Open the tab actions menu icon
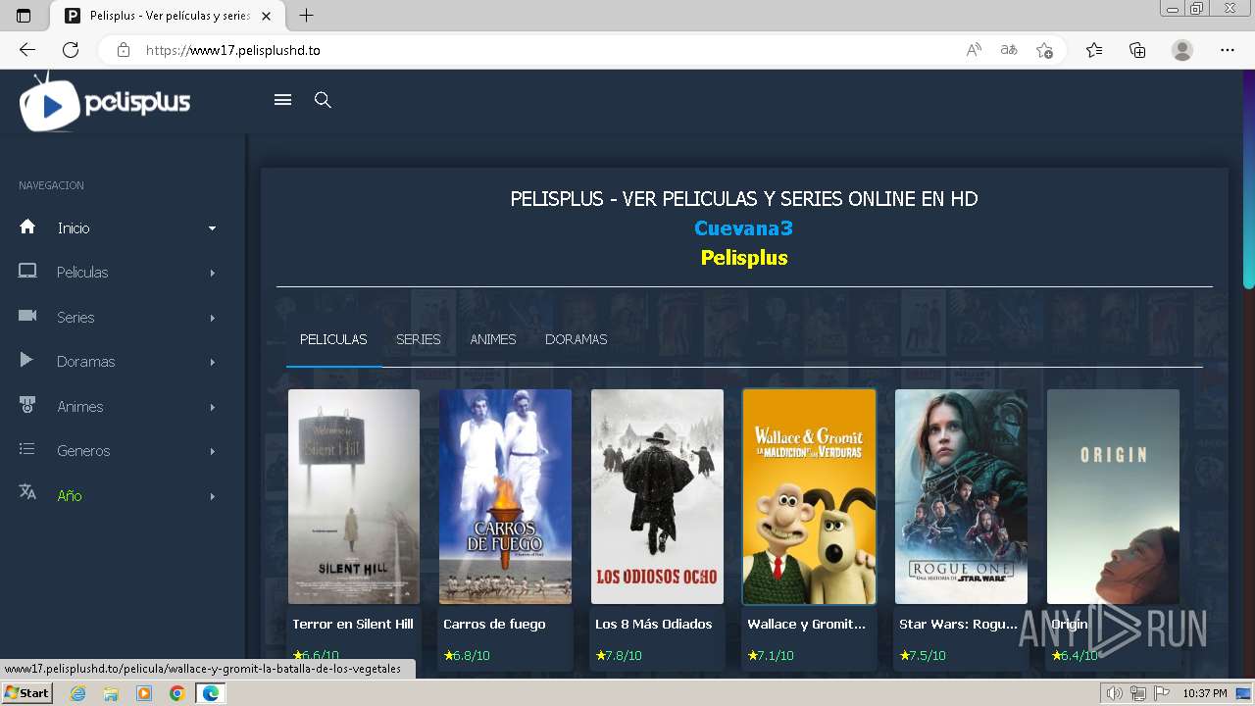 tap(24, 16)
